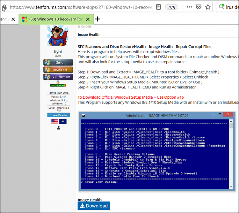The height and width of the screenshot is (213, 239).
Task: Click console window cmd icon in screenshot
Action: pyautogui.click(x=83, y=116)
